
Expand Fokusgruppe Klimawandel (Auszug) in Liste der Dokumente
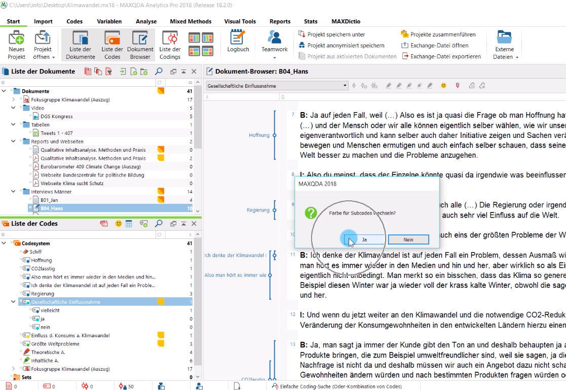(x=13, y=99)
